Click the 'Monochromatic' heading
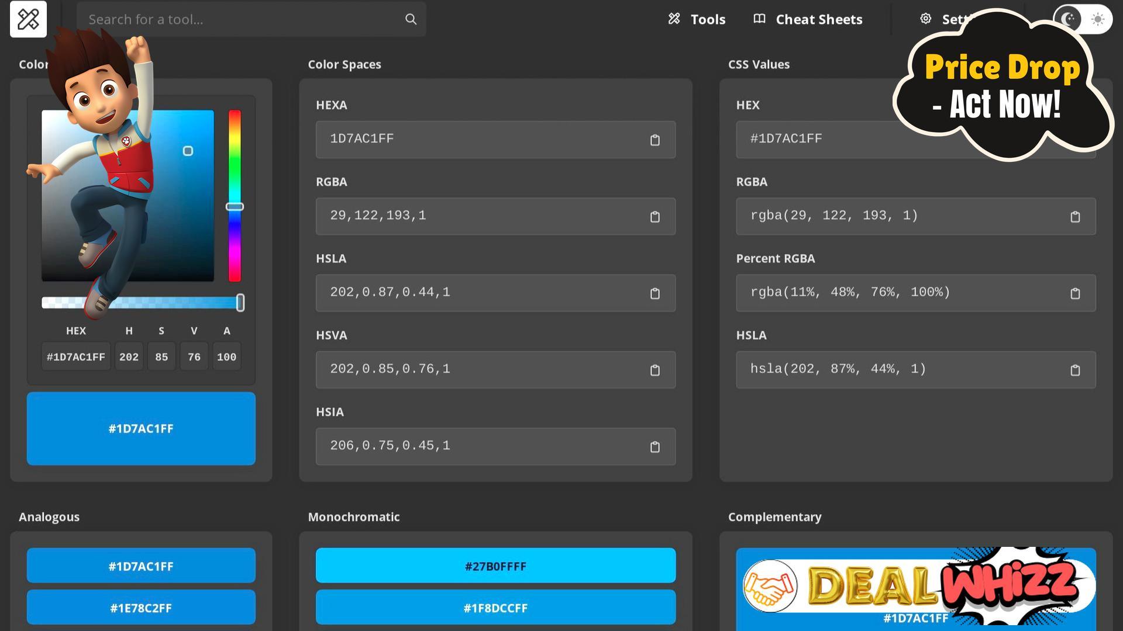This screenshot has height=631, width=1123. click(354, 516)
